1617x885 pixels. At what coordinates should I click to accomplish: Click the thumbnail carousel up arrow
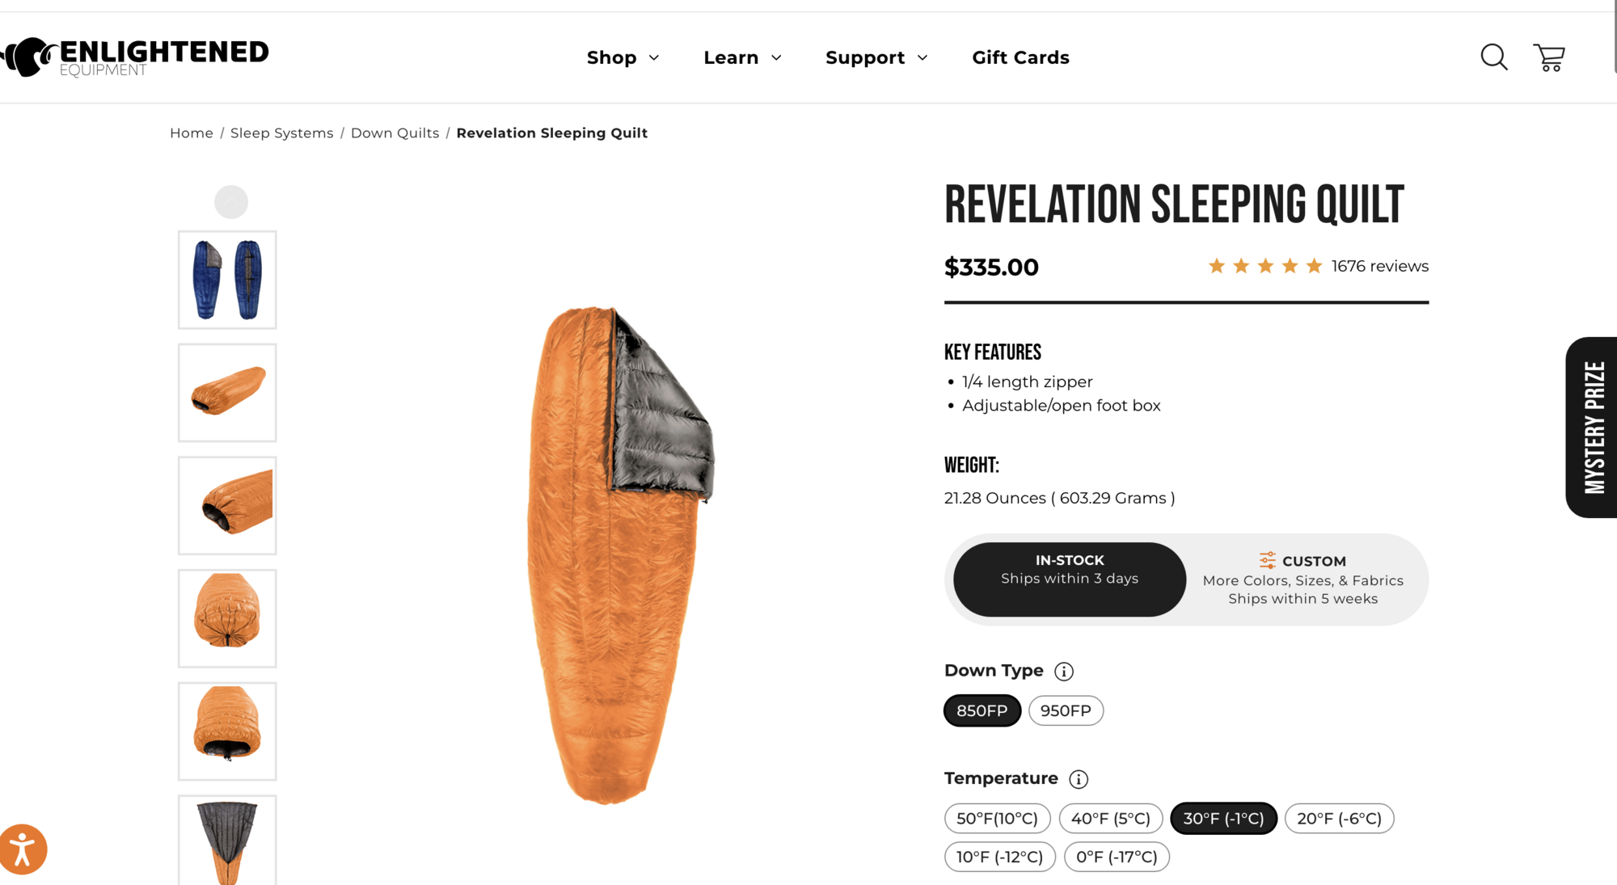[230, 202]
